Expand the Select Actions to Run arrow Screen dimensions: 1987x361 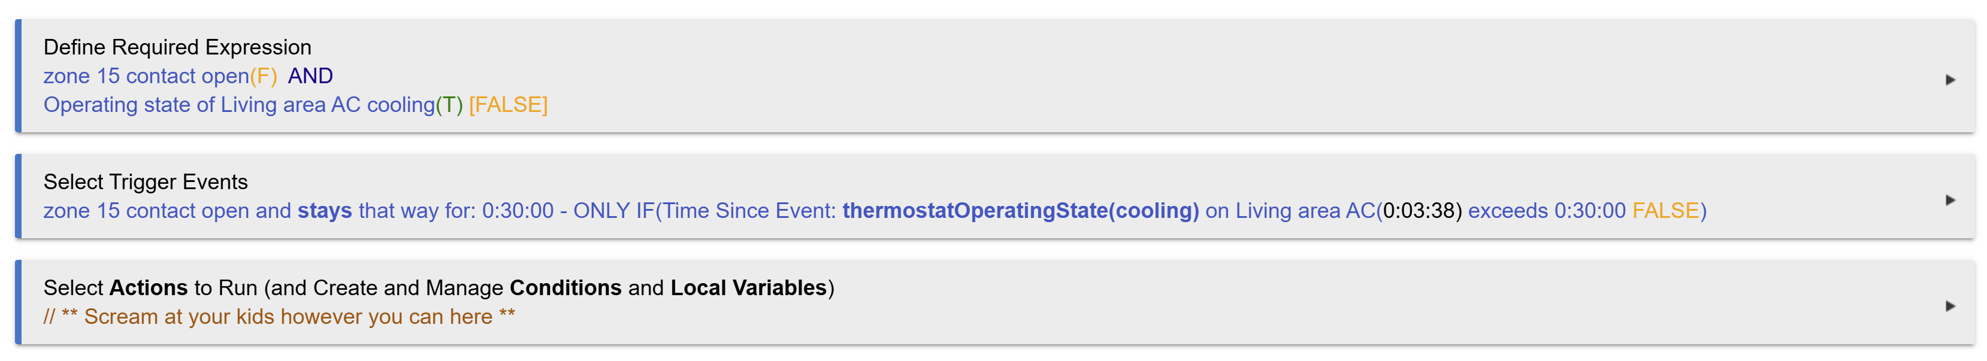coord(1950,305)
